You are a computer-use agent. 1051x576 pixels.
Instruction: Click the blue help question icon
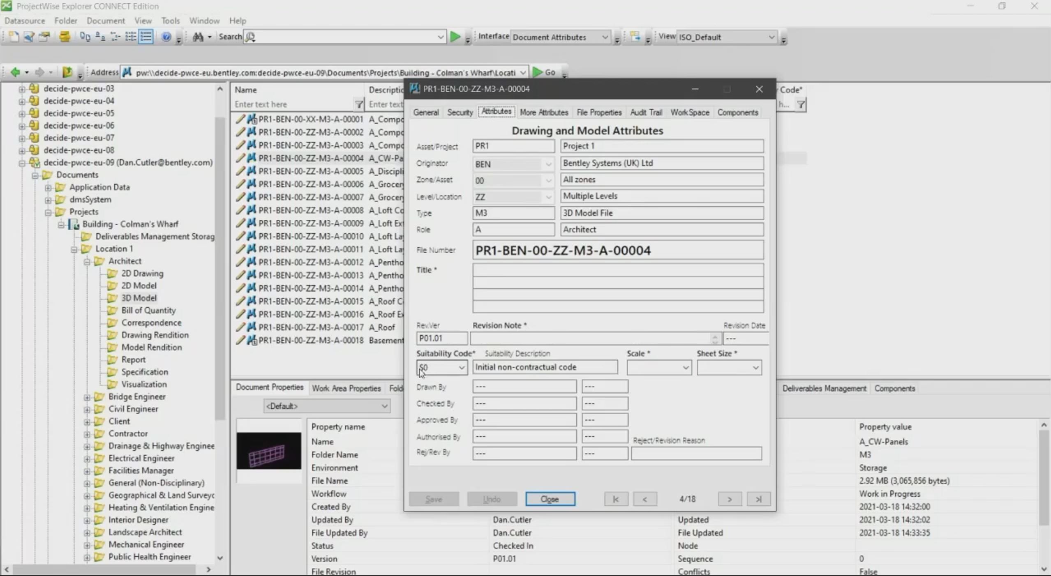point(166,37)
